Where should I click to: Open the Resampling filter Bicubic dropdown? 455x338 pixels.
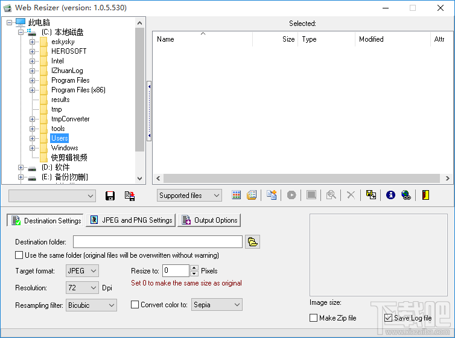(x=91, y=305)
